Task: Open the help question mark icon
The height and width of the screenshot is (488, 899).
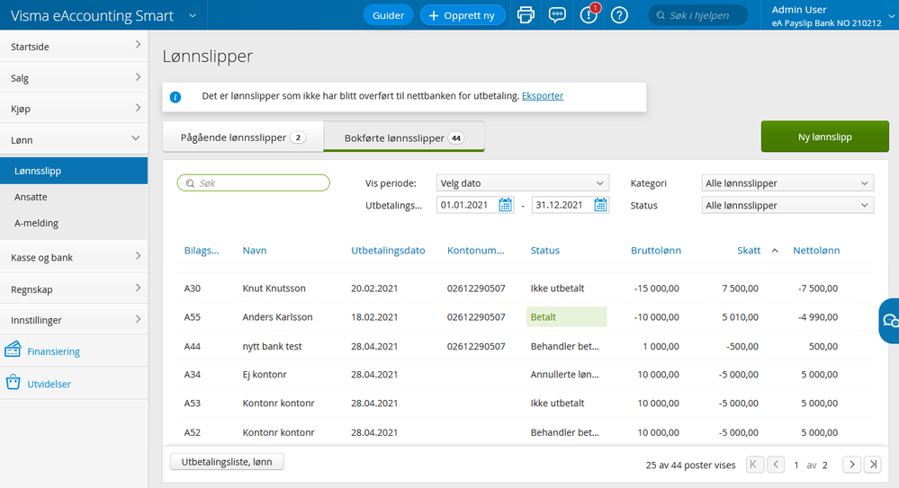Action: point(619,15)
